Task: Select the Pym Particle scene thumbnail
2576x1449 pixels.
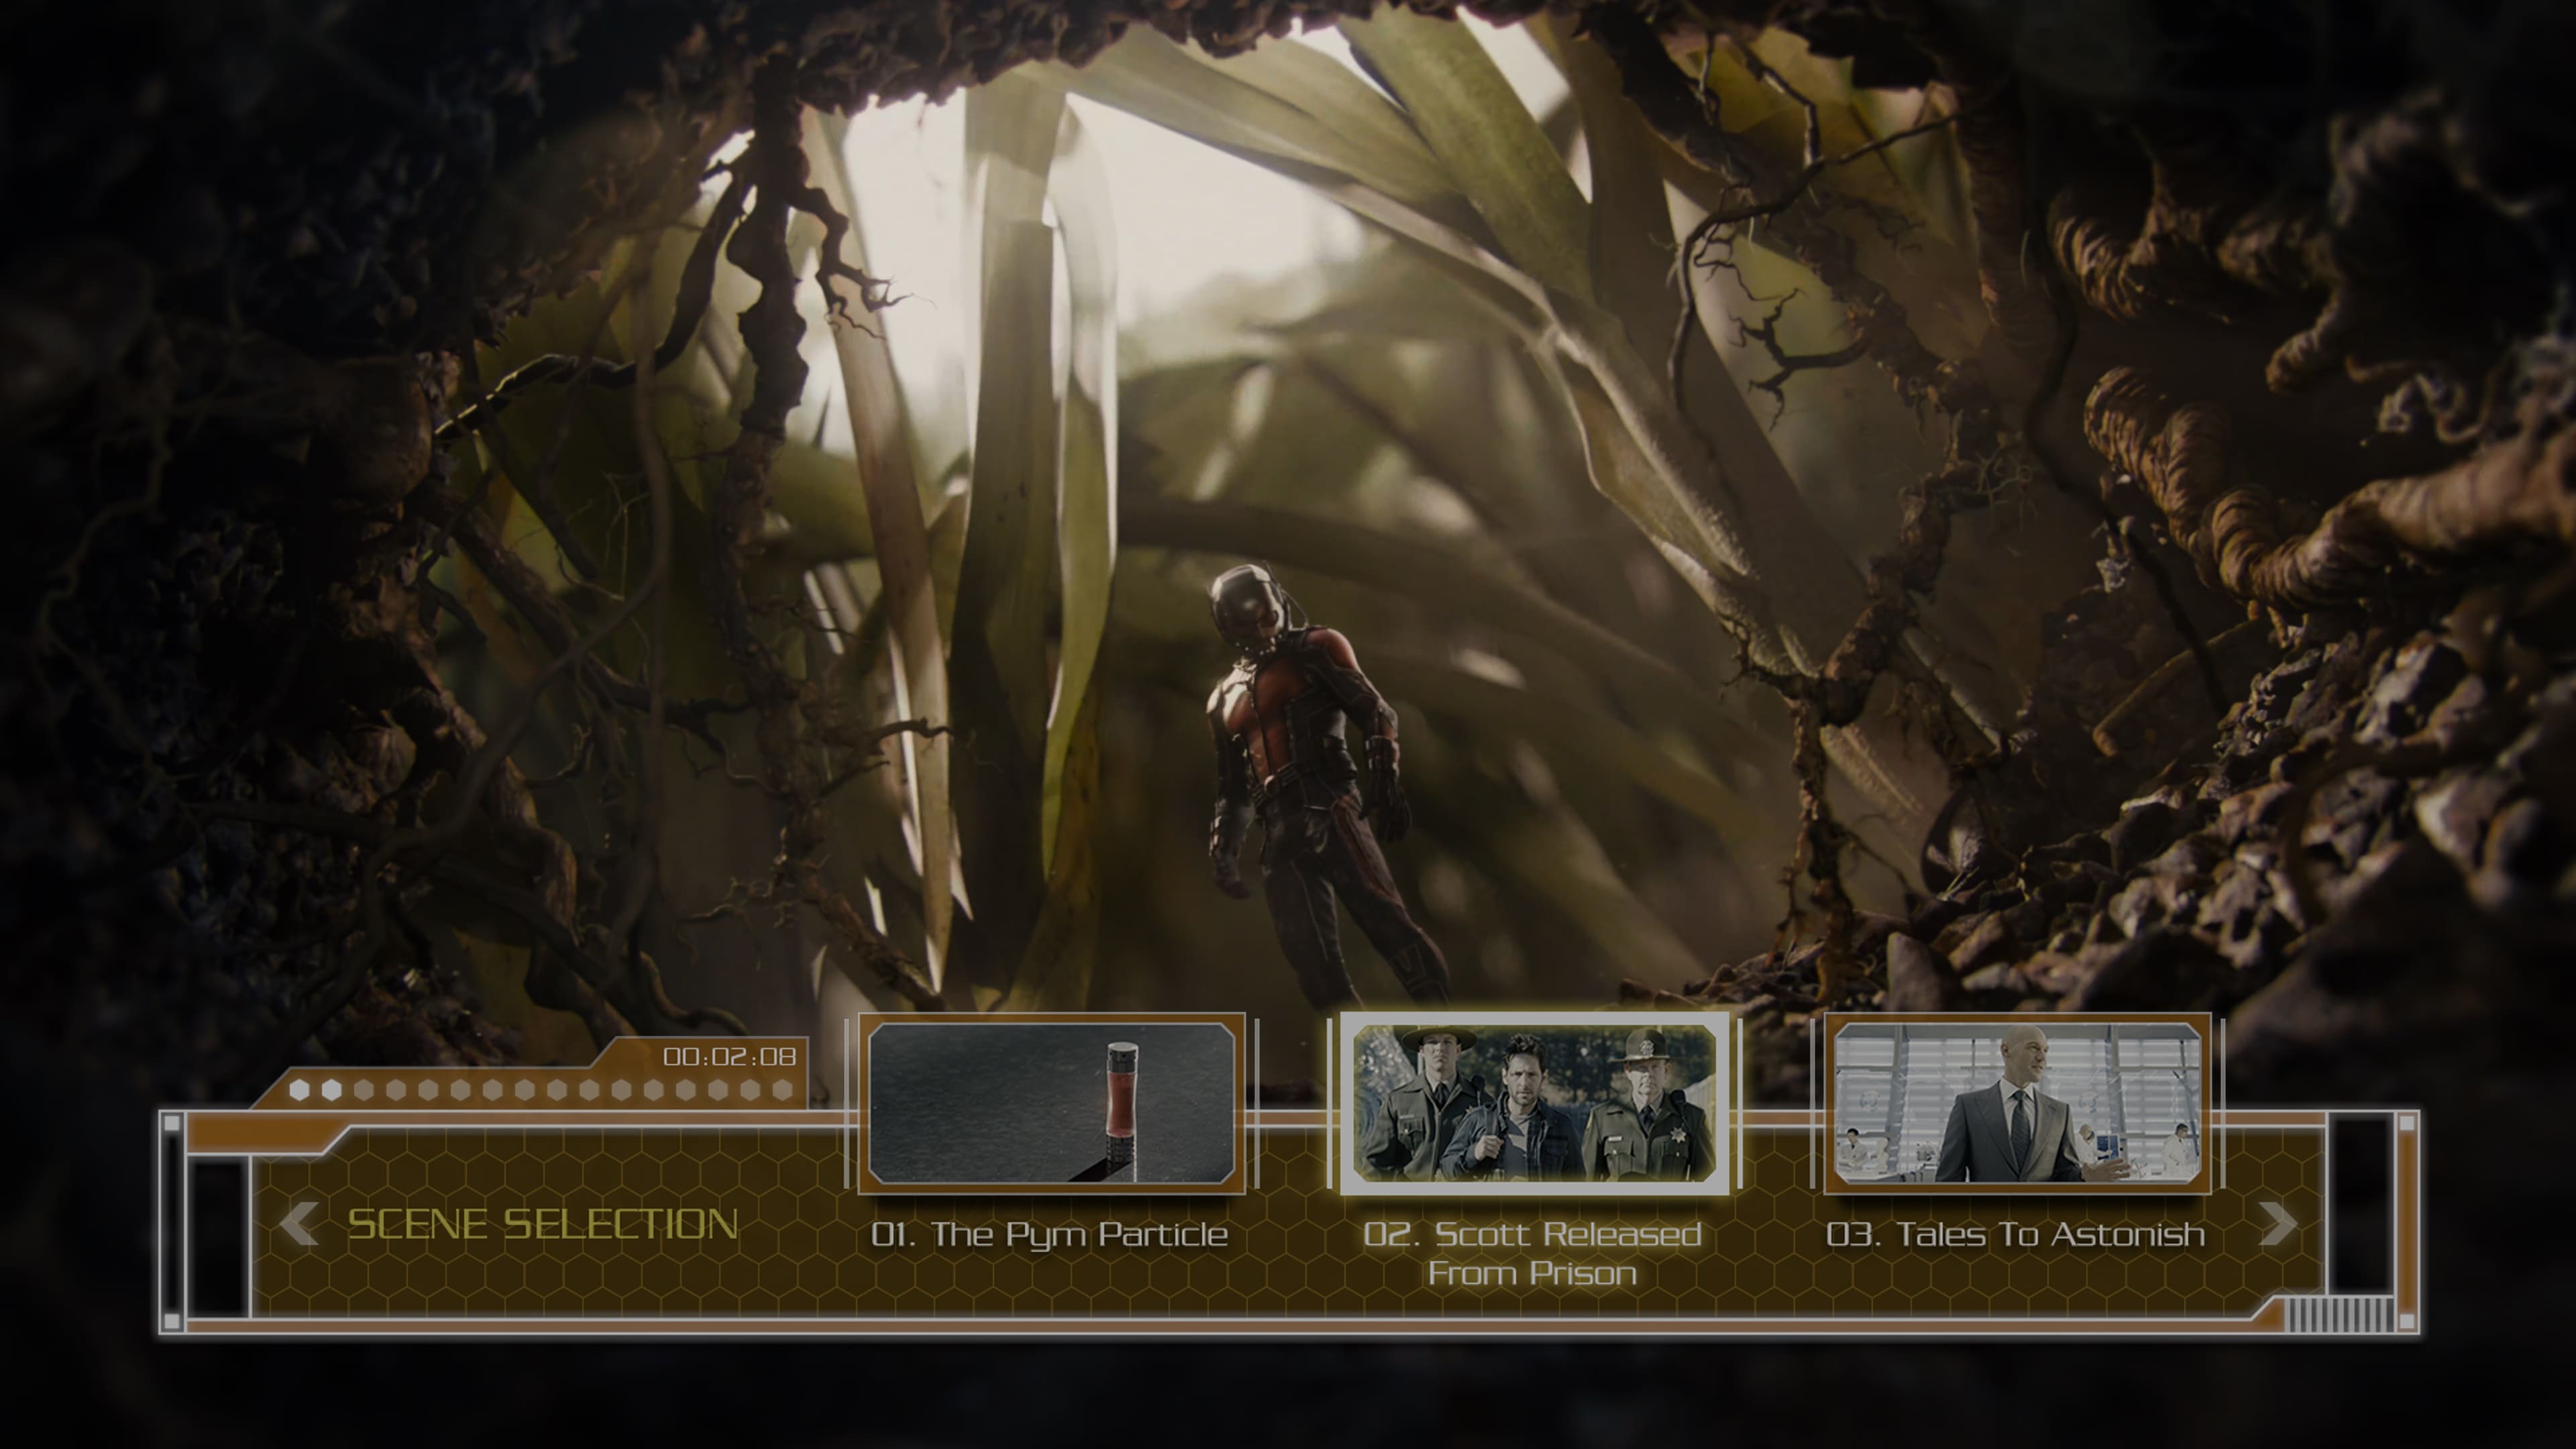Action: (x=1052, y=1103)
